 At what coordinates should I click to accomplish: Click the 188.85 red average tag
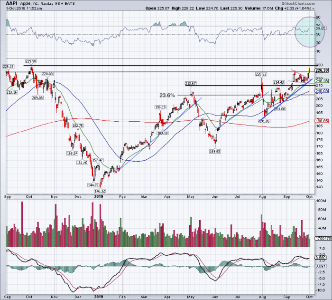[322, 121]
